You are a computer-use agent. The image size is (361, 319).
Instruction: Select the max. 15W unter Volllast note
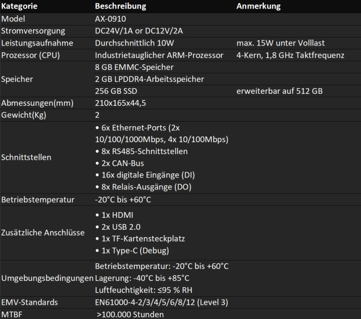coord(280,43)
